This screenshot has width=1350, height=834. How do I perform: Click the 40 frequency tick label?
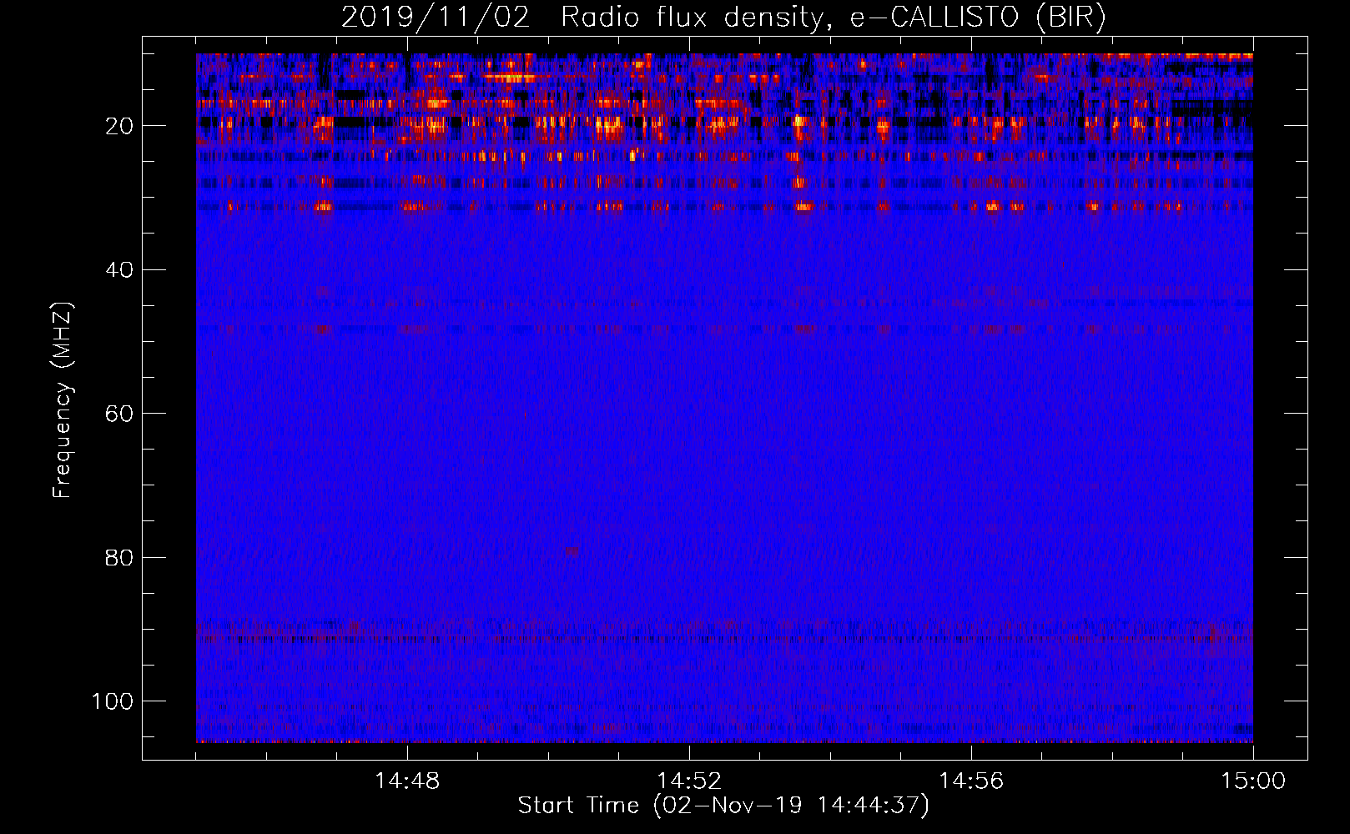coord(120,269)
